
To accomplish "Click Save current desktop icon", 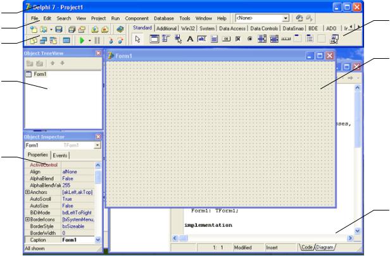I will coord(299,18).
